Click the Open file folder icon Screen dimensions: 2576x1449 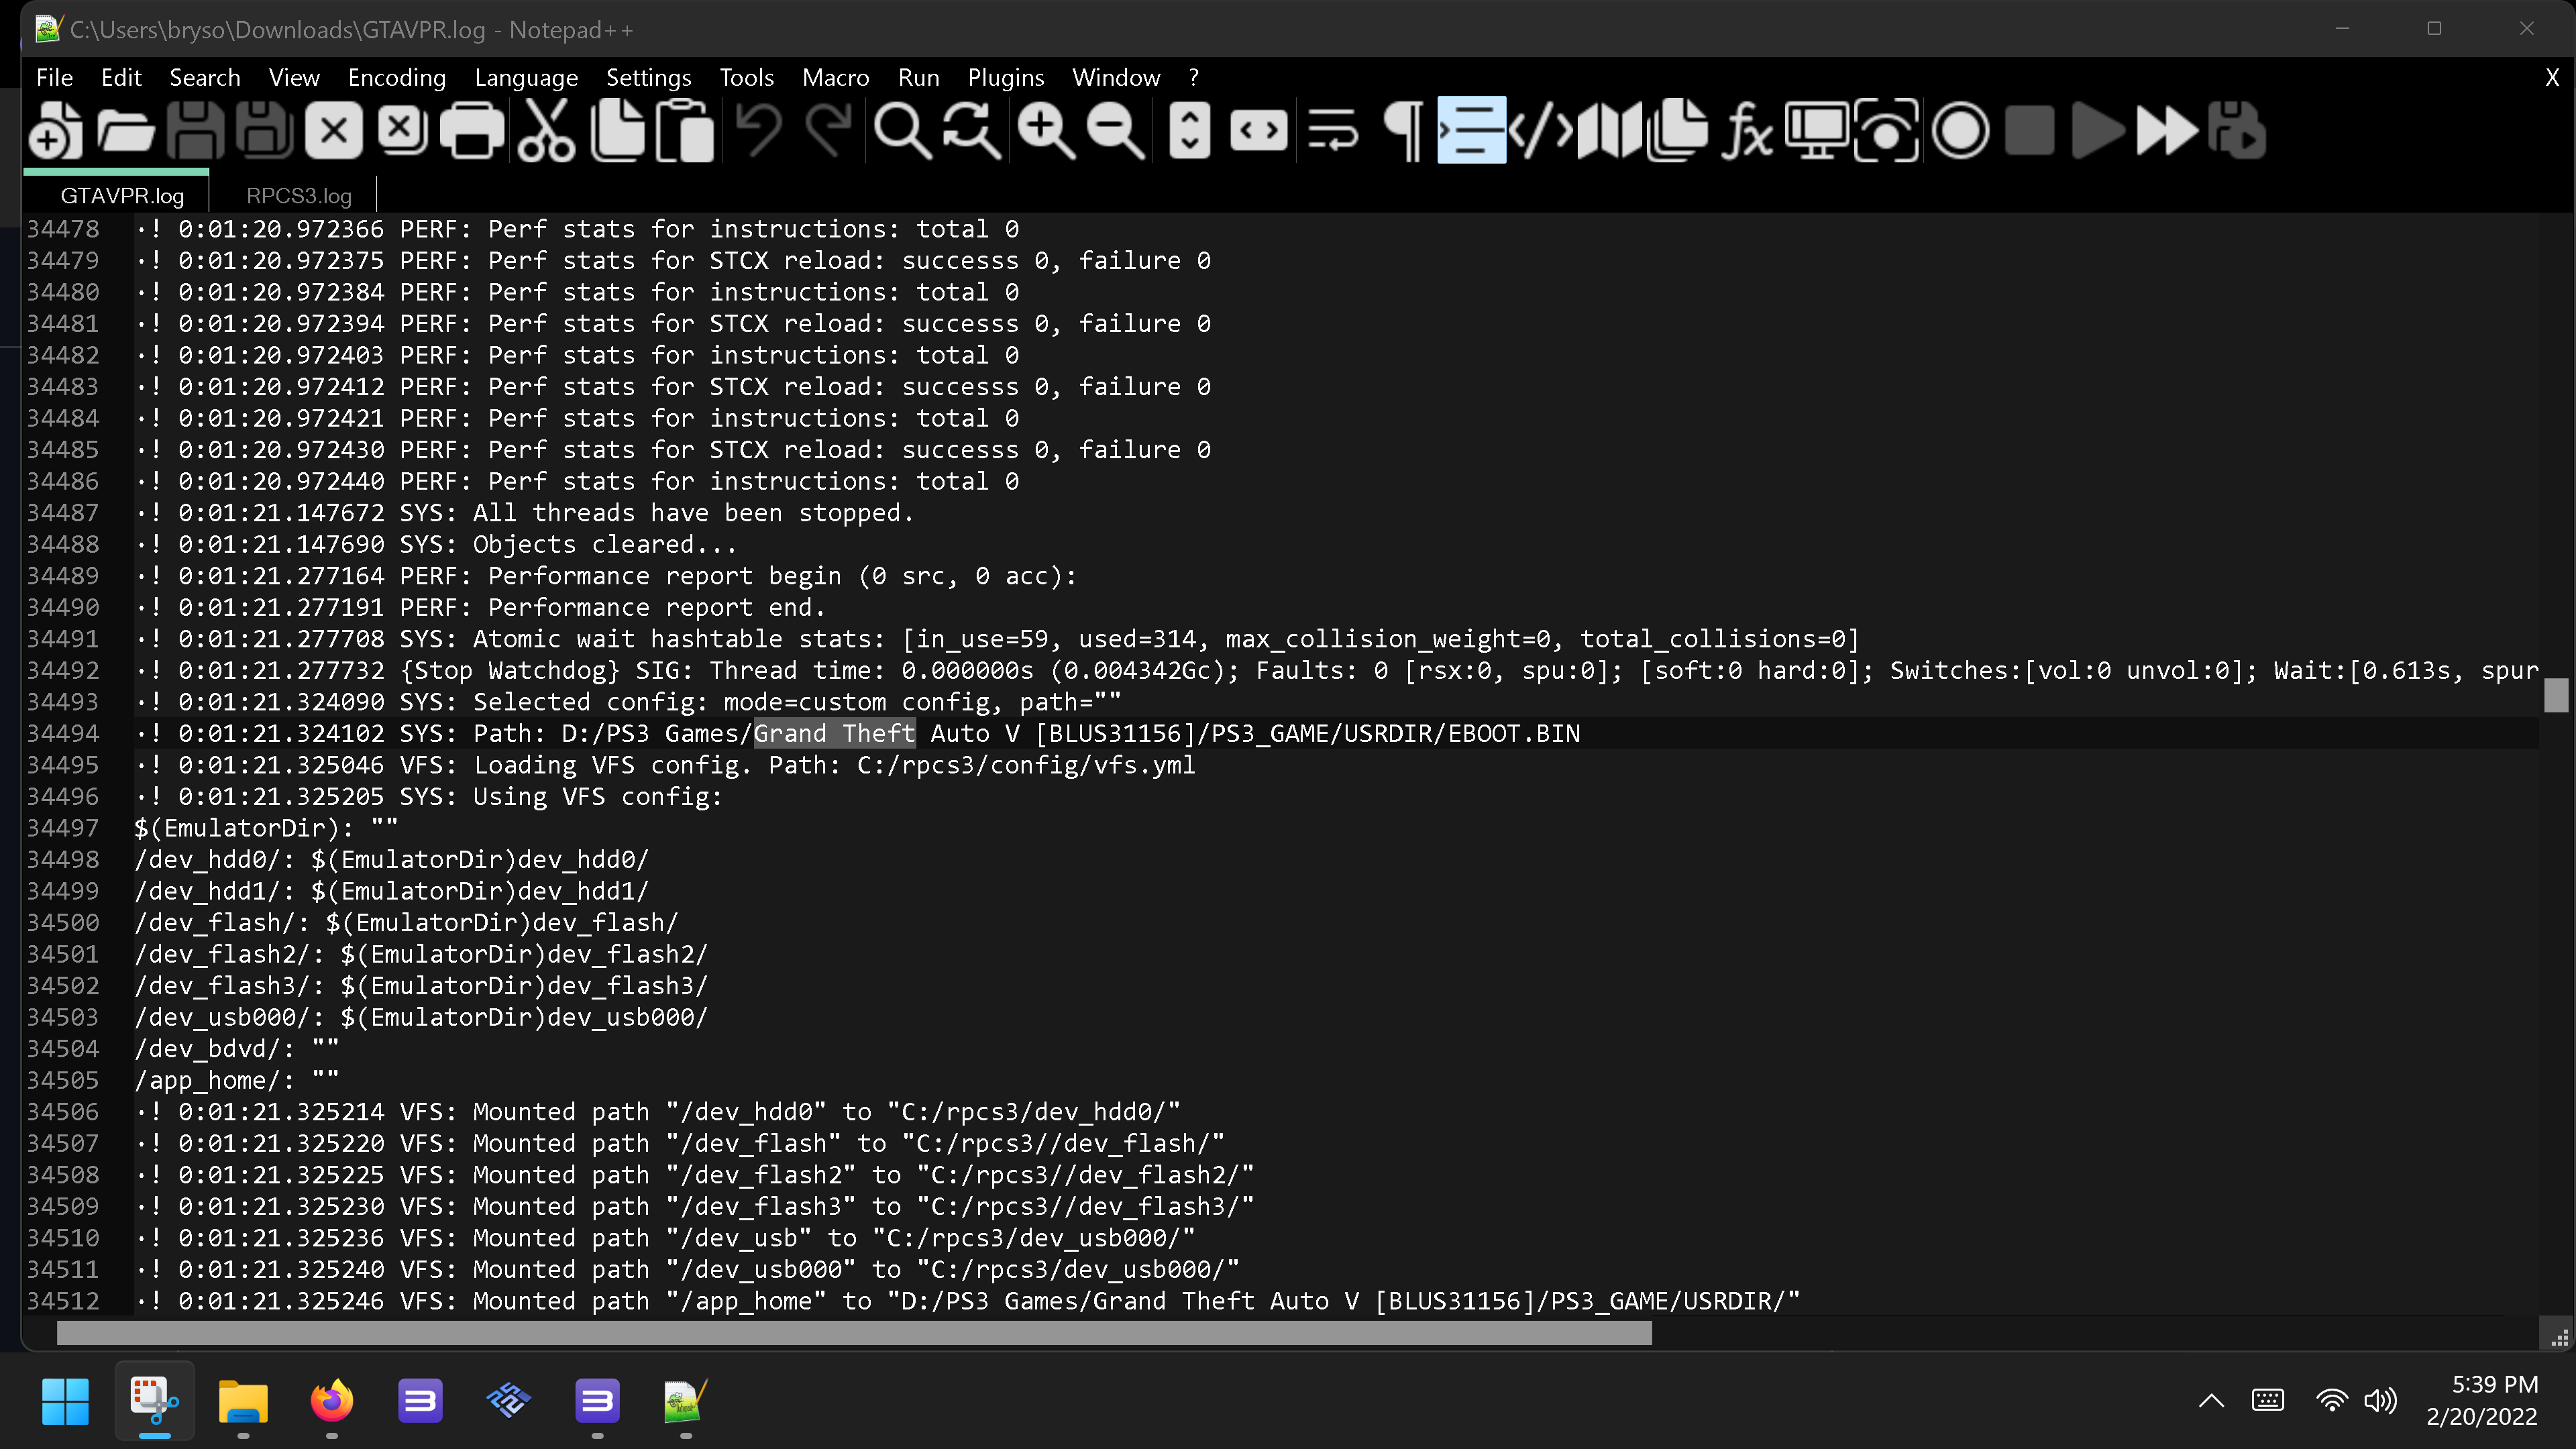[125, 131]
